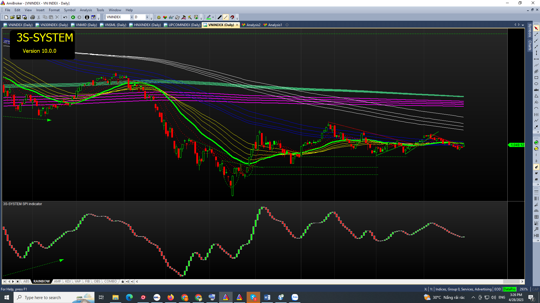Click the print icon

[33, 17]
